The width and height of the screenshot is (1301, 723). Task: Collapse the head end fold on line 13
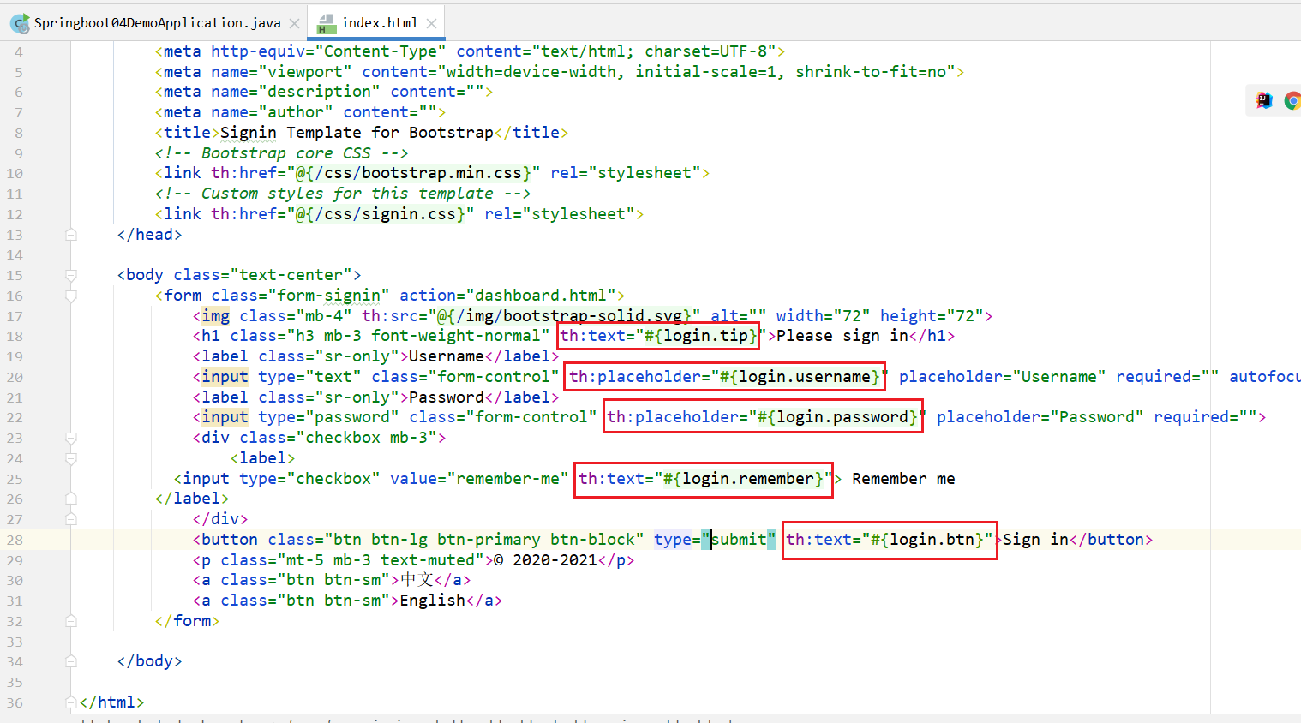(x=71, y=235)
